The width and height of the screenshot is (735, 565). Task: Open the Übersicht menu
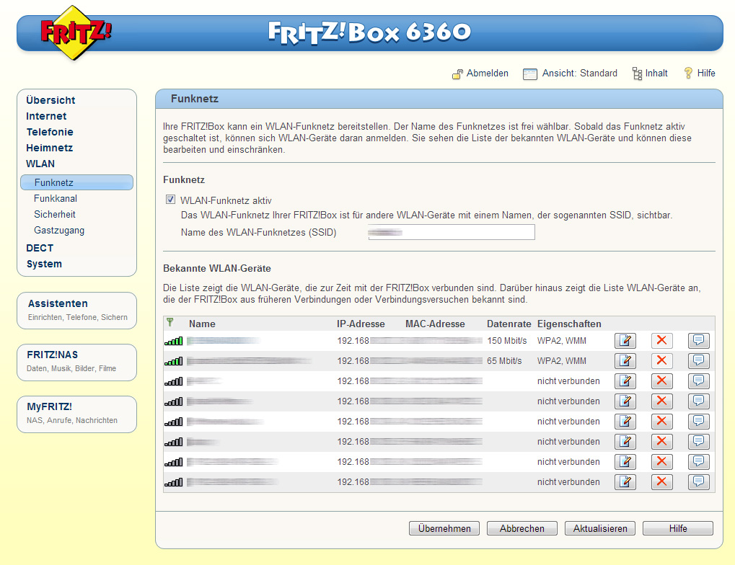click(x=50, y=100)
